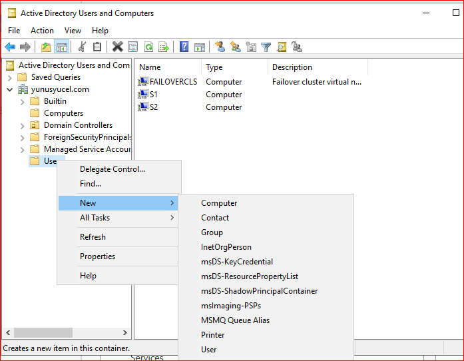Select User in New submenu
Image resolution: width=464 pixels, height=361 pixels.
266,350
